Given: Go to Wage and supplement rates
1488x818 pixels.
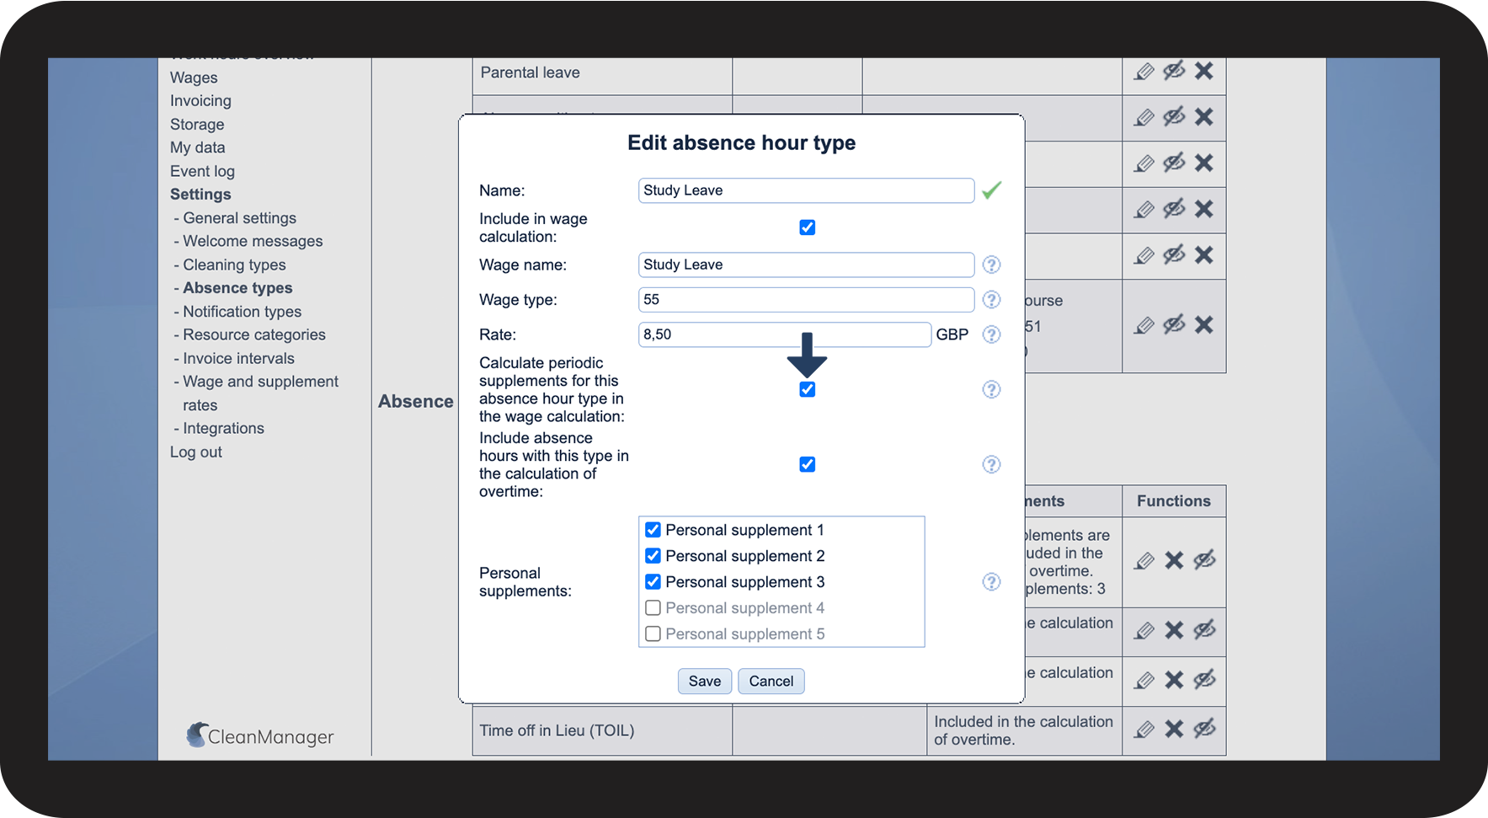Looking at the screenshot, I should (x=260, y=393).
